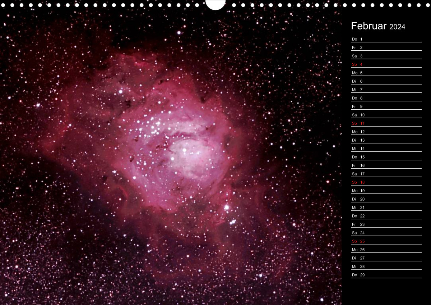Select the red Sunday row 'So 18'
The height and width of the screenshot is (305, 431).
pos(386,181)
